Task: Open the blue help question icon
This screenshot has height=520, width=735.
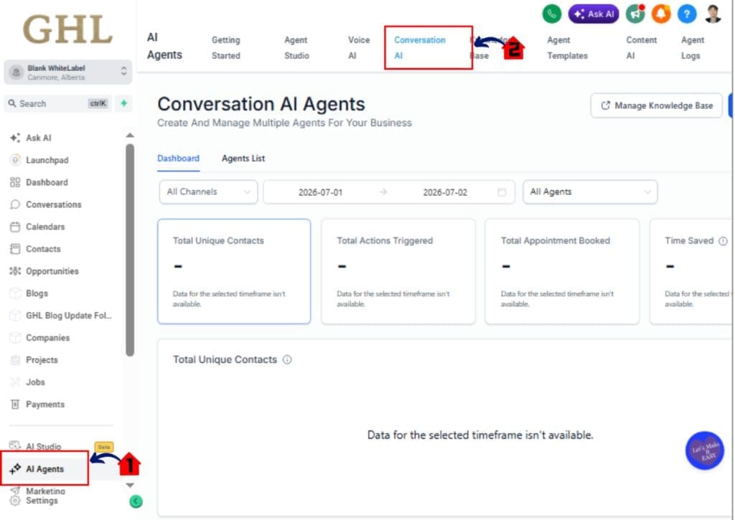Action: tap(687, 14)
